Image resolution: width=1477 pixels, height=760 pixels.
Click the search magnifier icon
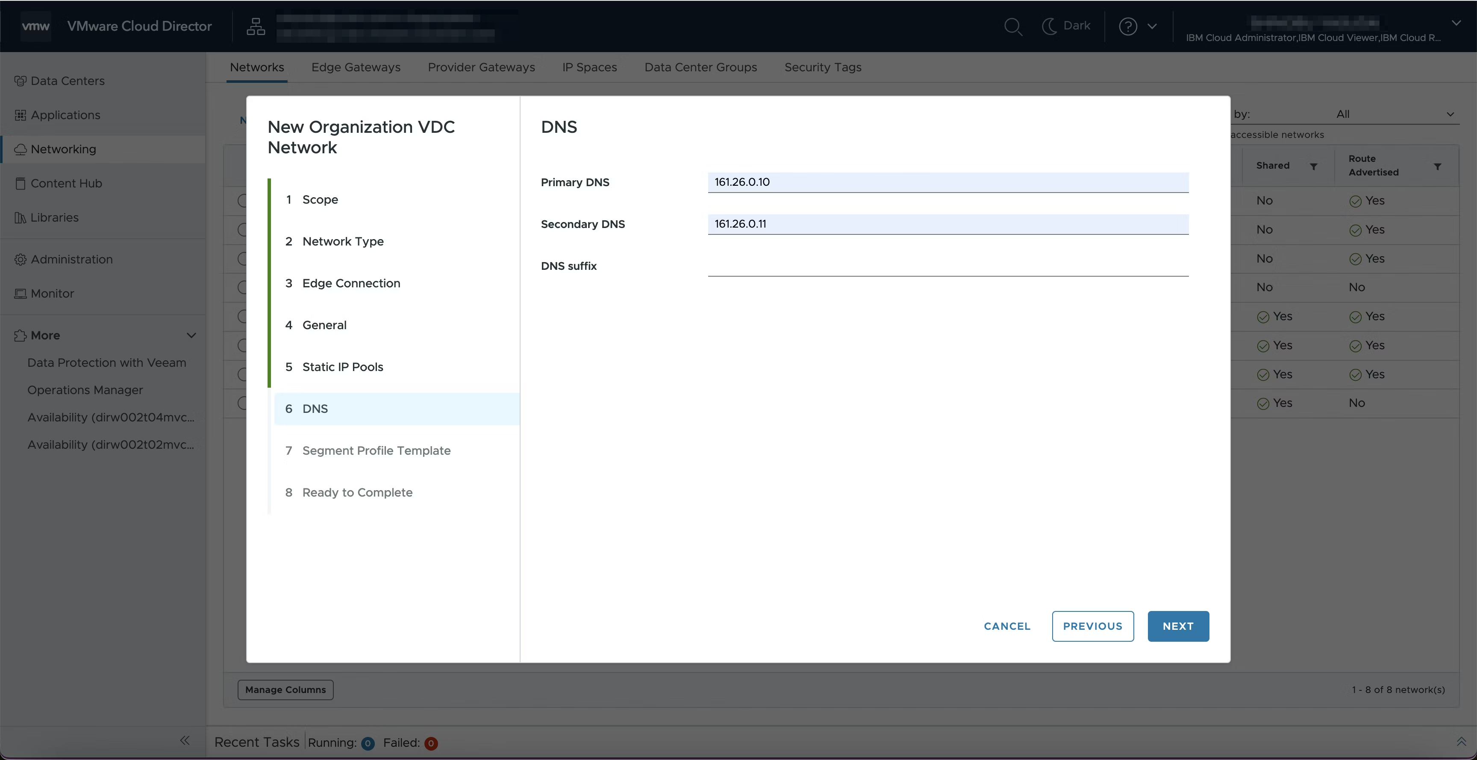pos(1012,26)
